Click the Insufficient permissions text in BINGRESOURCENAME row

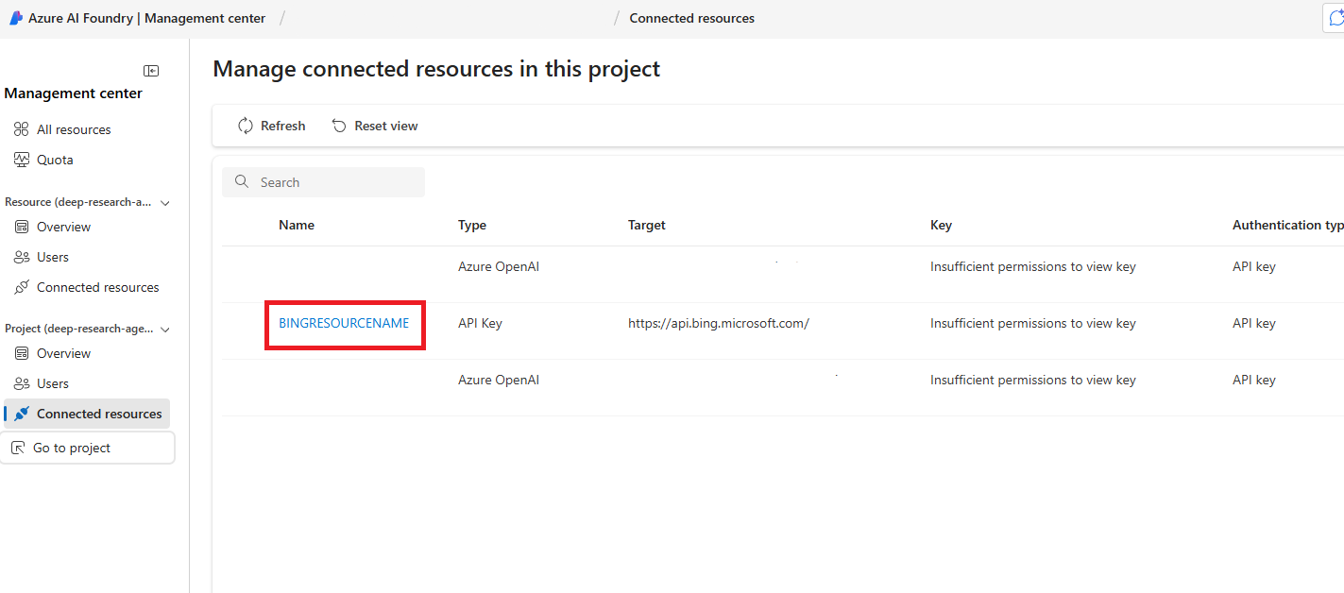click(x=1033, y=323)
